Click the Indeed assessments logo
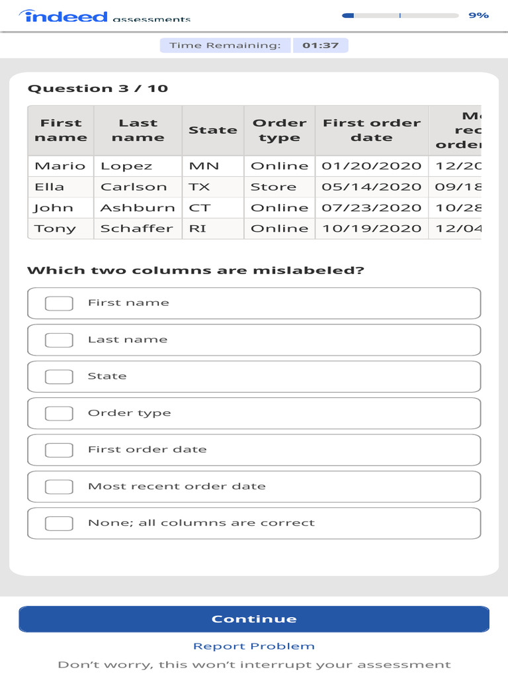 [106, 16]
